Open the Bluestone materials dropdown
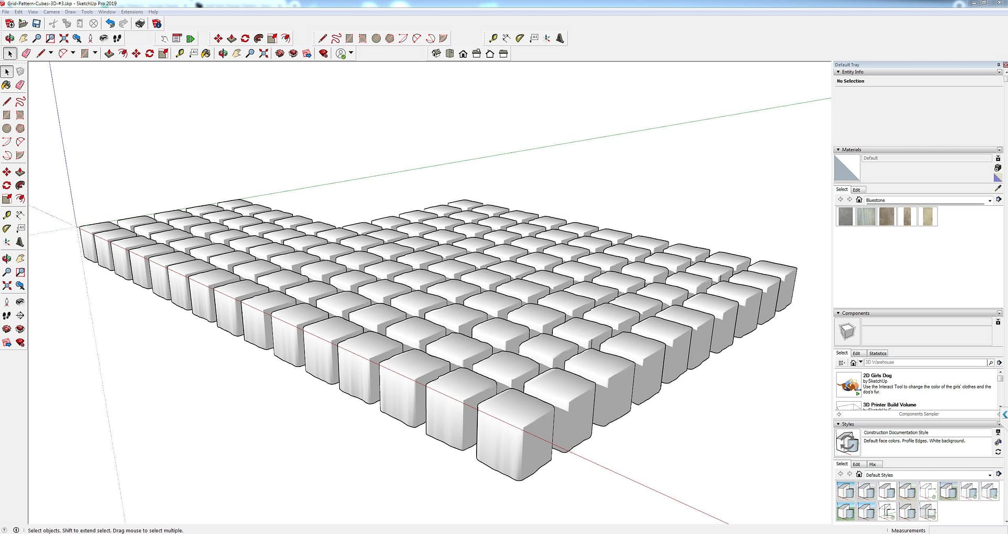This screenshot has height=534, width=1008. click(x=990, y=200)
